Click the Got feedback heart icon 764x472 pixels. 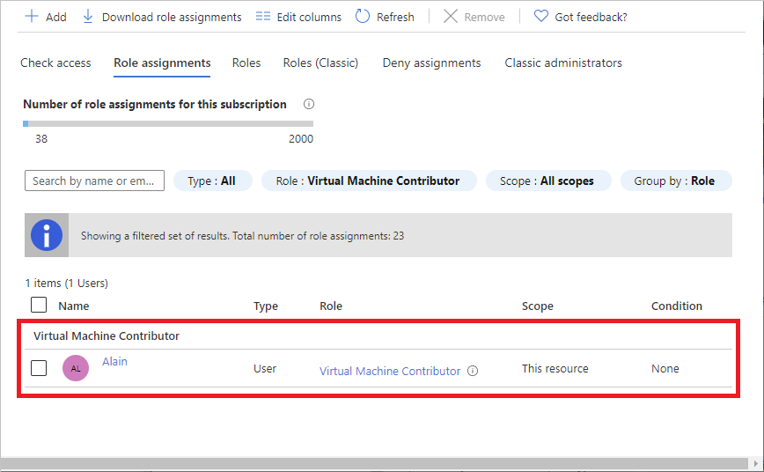coord(541,17)
